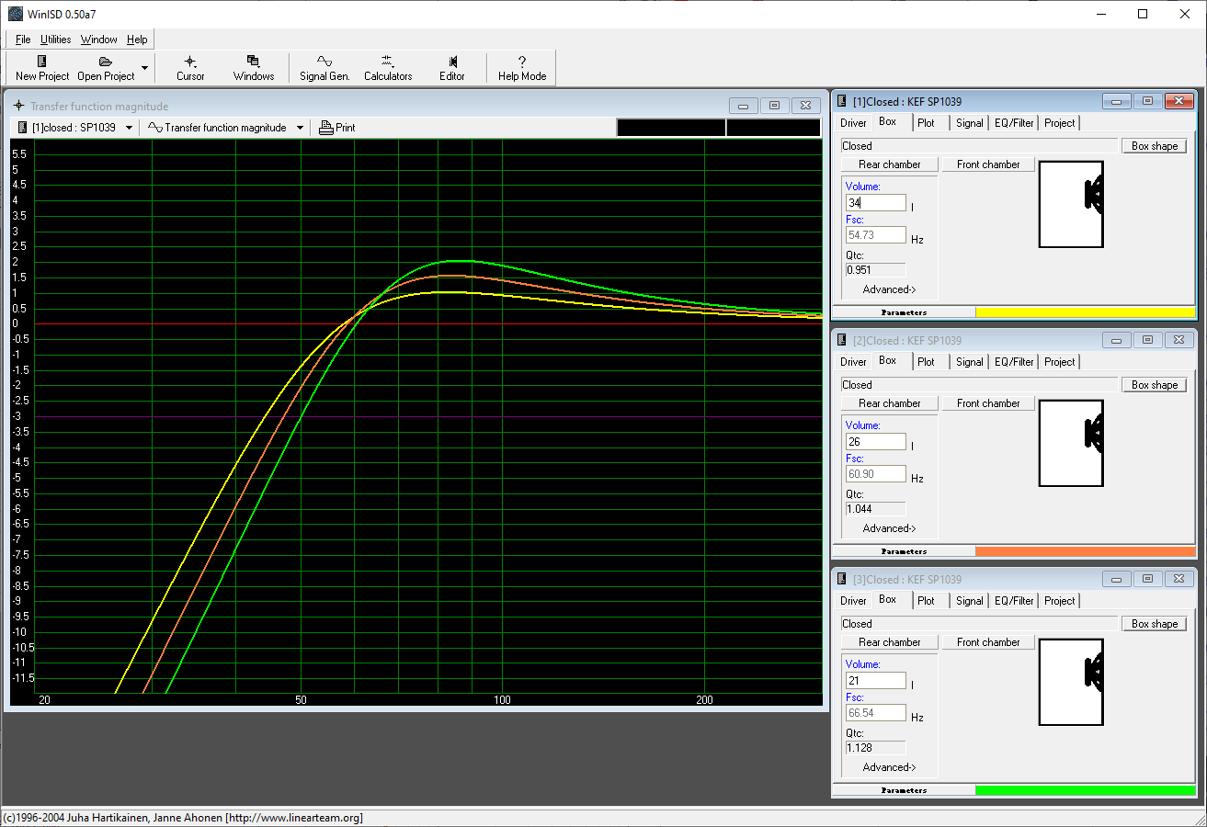The image size is (1207, 827).
Task: Click the Parameters bar in project [3]
Action: click(x=904, y=790)
